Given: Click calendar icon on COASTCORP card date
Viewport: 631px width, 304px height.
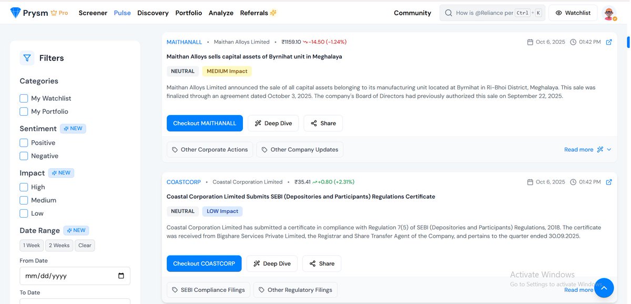Looking at the screenshot, I should coord(530,182).
